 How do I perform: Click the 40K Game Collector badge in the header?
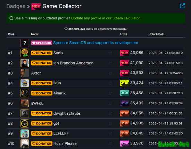tap(36, 6)
